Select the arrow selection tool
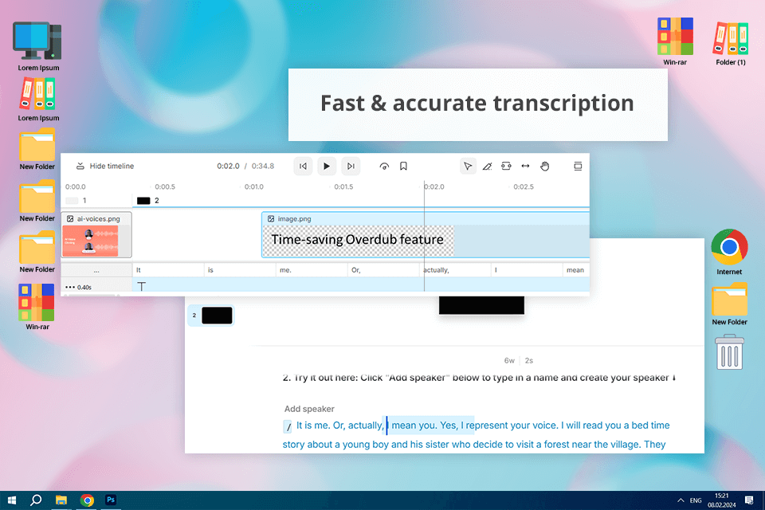765x510 pixels. 468,167
